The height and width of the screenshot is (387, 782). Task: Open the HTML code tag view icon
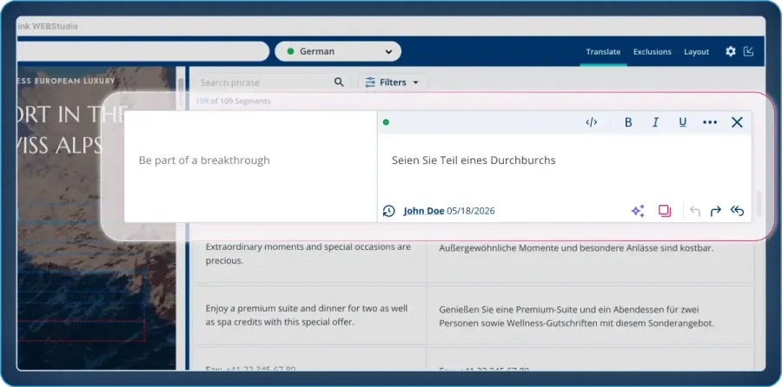point(591,122)
